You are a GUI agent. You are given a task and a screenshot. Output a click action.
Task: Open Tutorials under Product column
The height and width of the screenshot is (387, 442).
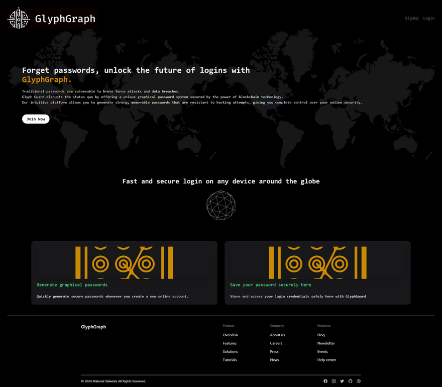pyautogui.click(x=230, y=360)
